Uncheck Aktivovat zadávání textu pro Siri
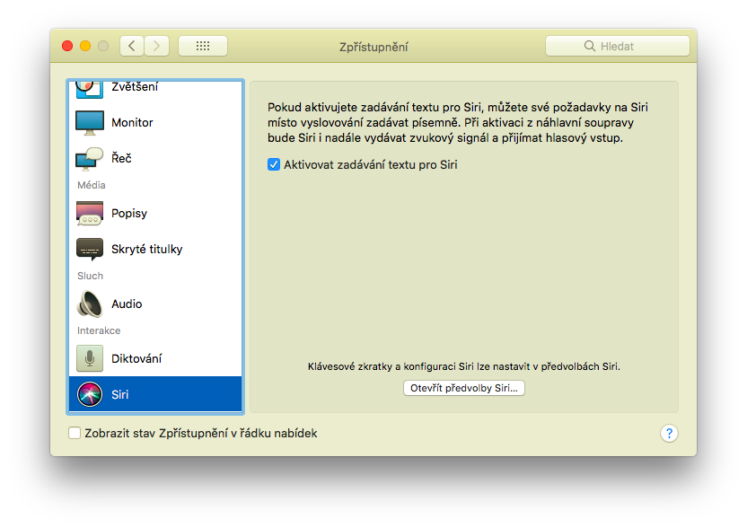Screen dimensions: 747x528 275,164
